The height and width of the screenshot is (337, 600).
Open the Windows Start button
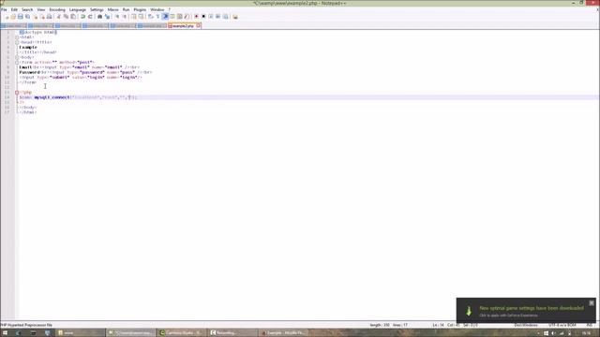pos(5,333)
